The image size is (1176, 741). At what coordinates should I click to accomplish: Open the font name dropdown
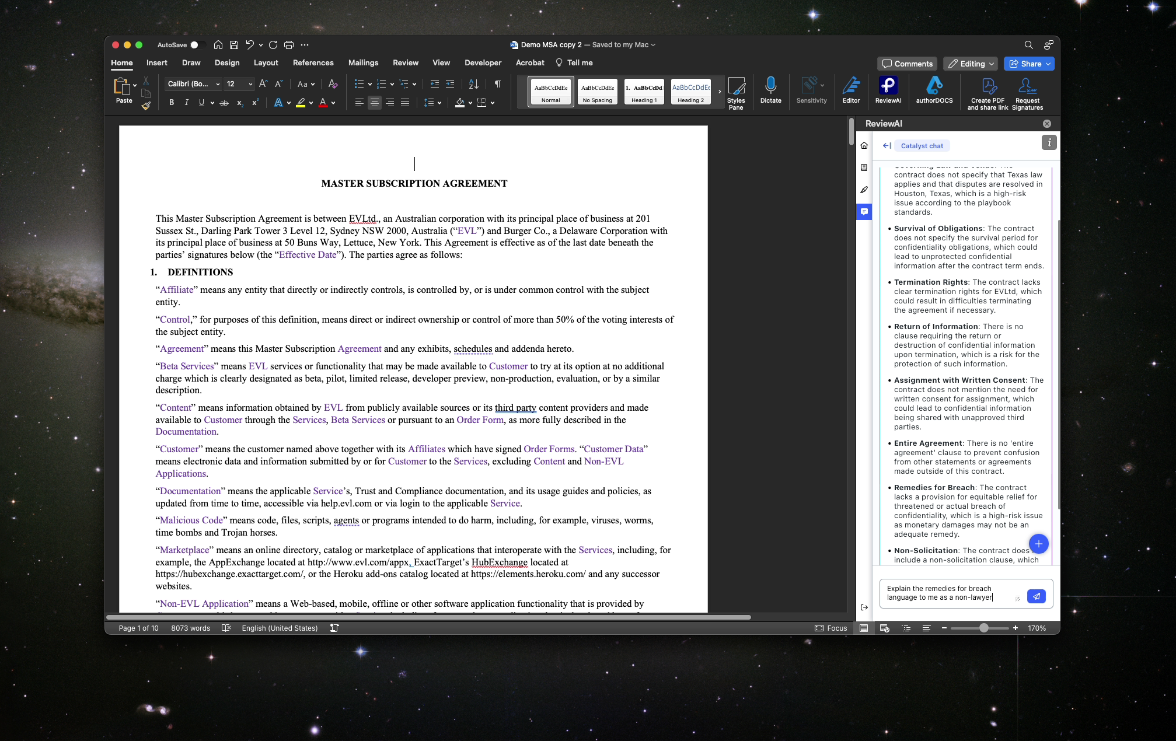pyautogui.click(x=218, y=84)
